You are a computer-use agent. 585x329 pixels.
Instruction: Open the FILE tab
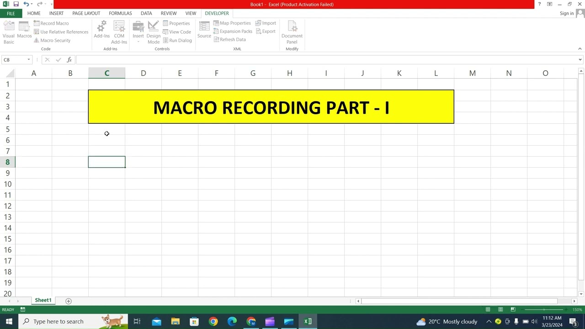[11, 13]
